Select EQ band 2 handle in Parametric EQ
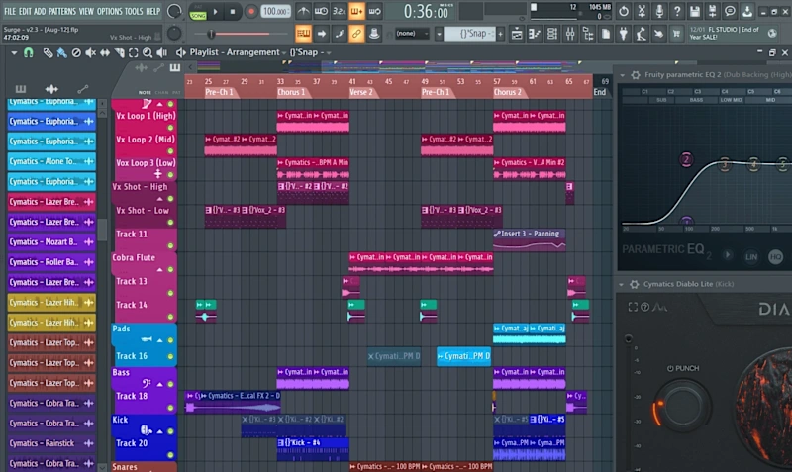792x472 pixels. click(686, 160)
